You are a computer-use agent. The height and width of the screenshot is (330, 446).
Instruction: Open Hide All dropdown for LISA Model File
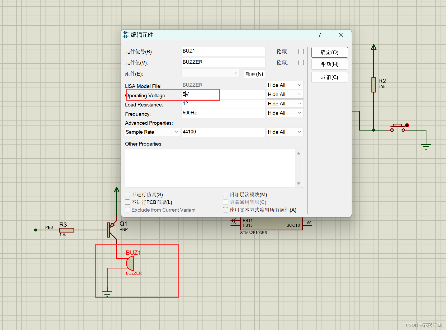click(285, 85)
